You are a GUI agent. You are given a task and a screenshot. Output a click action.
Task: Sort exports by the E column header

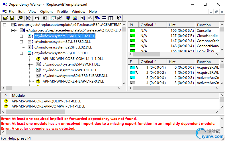coord(134,62)
